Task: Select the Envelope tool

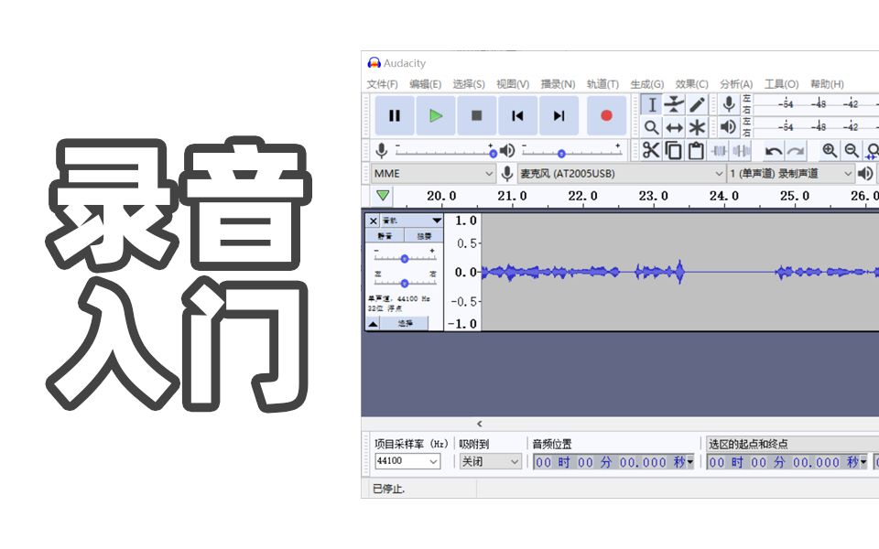Action: click(674, 104)
